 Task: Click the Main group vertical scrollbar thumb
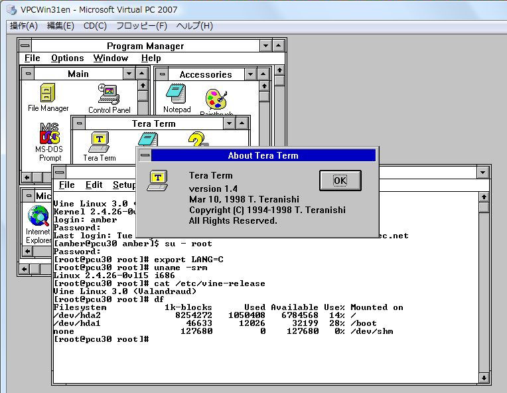(x=143, y=96)
